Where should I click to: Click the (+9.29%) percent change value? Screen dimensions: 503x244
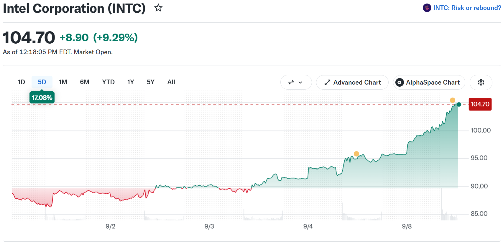pyautogui.click(x=116, y=37)
